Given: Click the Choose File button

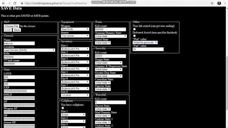Looking at the screenshot, I should [x=11, y=26].
